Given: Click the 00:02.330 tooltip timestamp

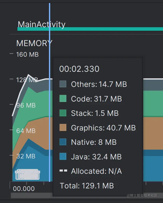Looking at the screenshot, I should (x=79, y=69).
